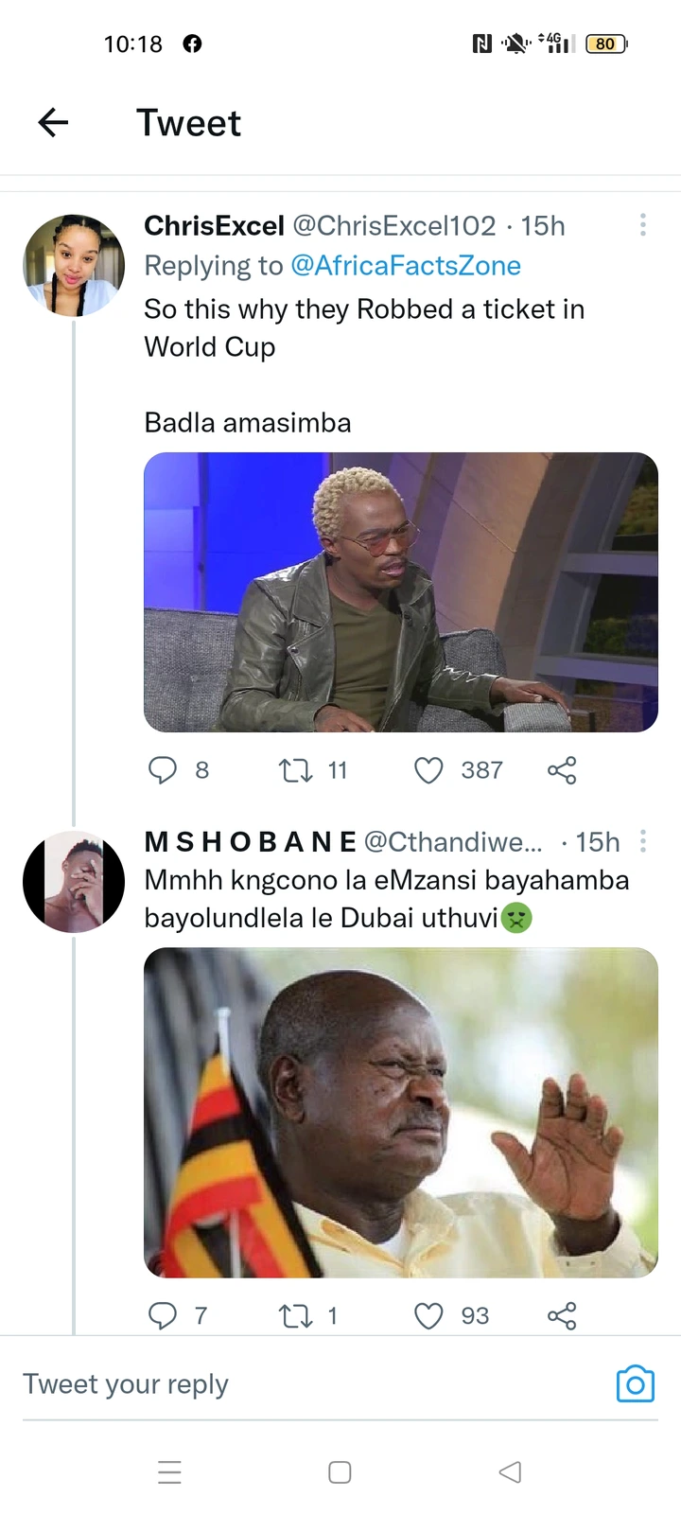681x1514 pixels.
Task: View ChrisExcel's profile picture
Action: point(74,265)
